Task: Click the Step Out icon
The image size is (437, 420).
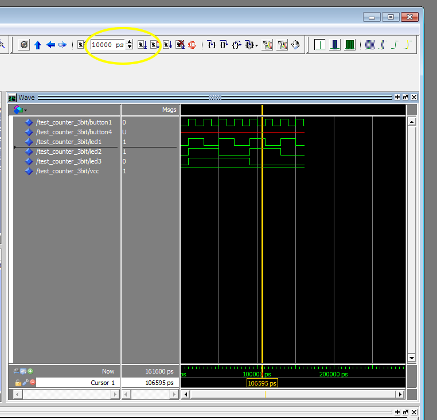Action: pos(237,45)
